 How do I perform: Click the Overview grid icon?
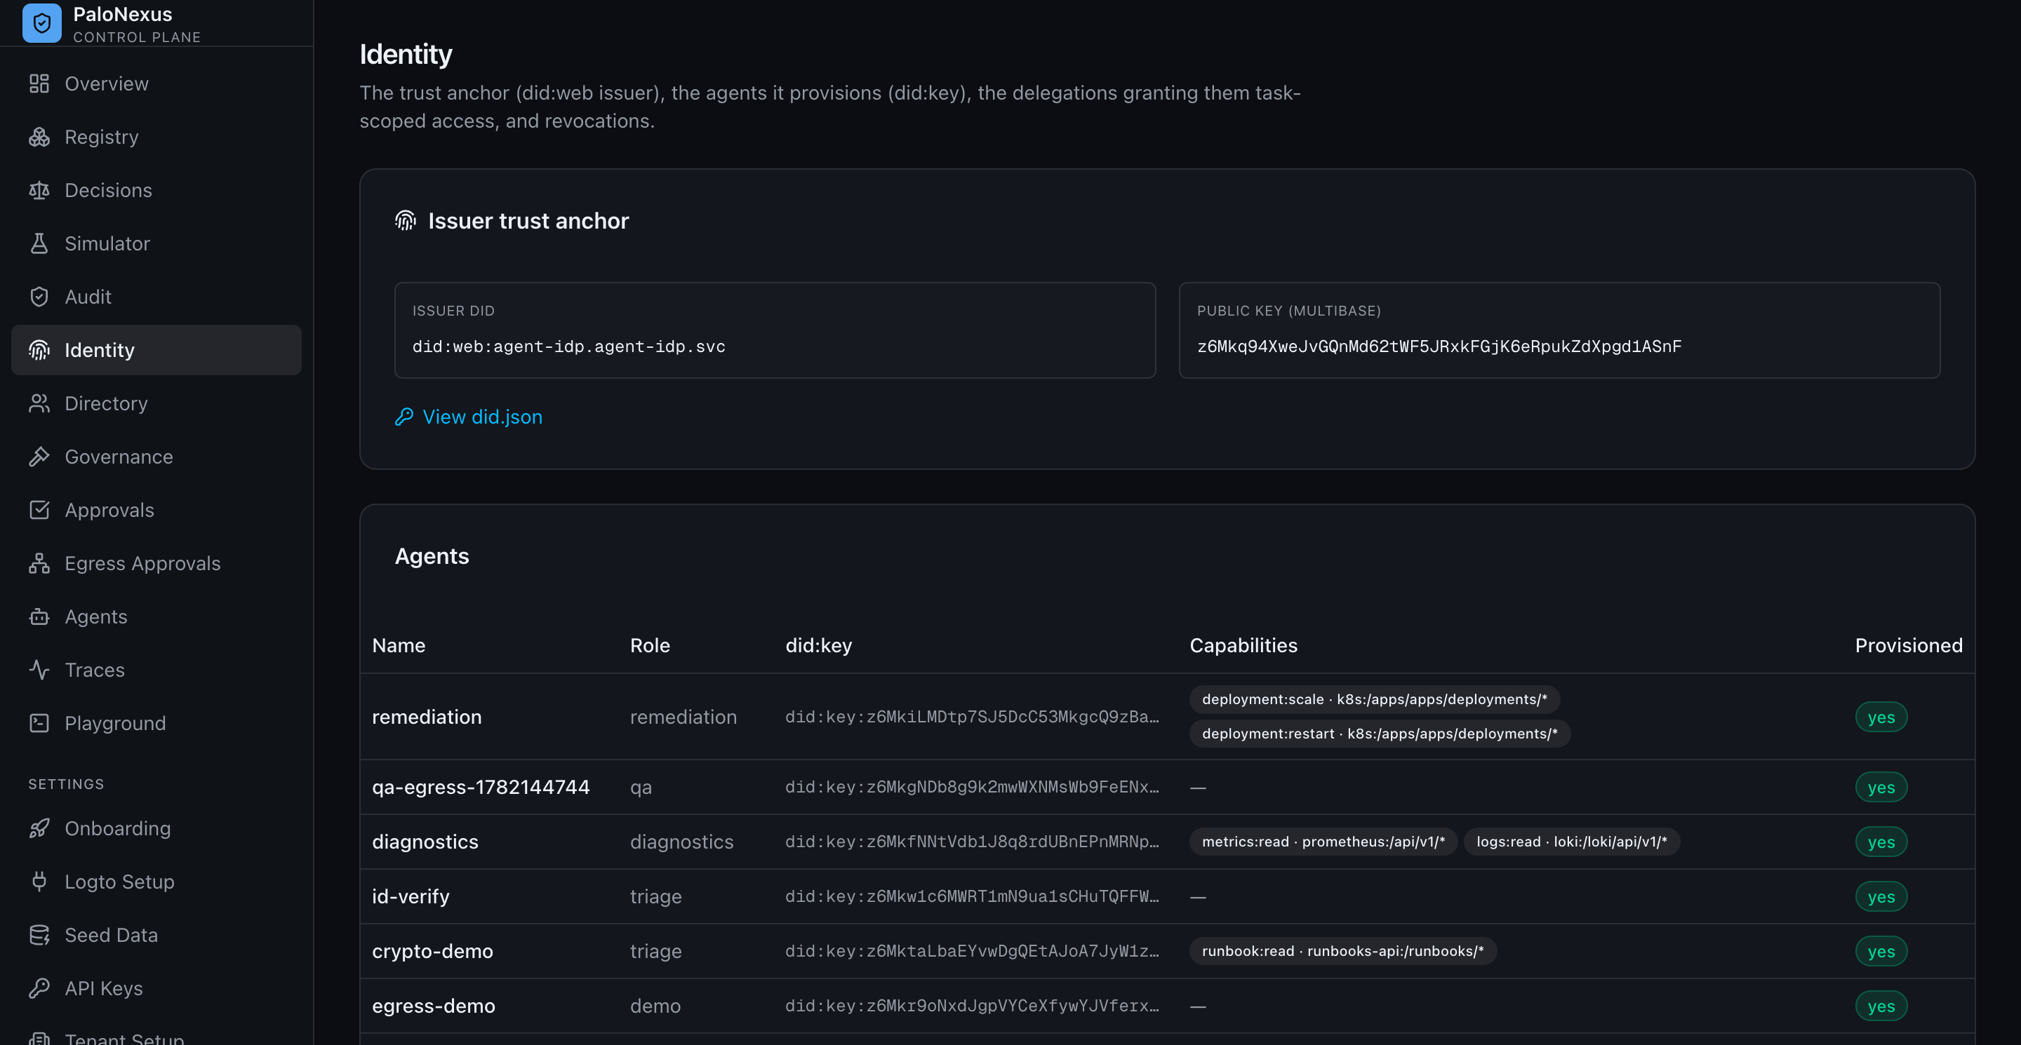pyautogui.click(x=39, y=84)
